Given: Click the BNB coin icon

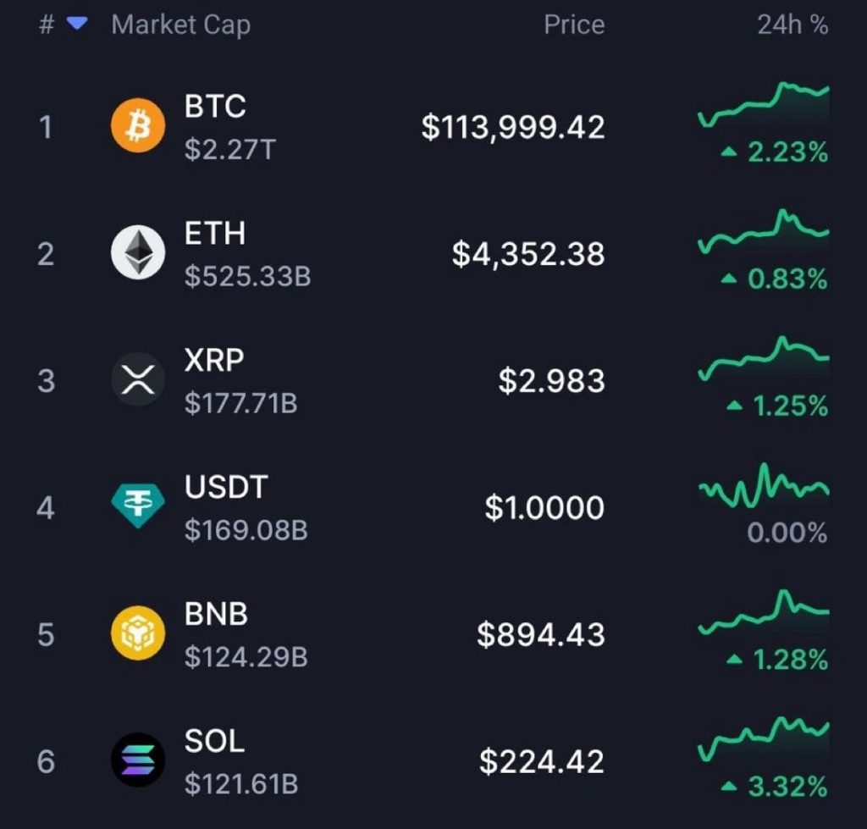Looking at the screenshot, I should tap(138, 633).
